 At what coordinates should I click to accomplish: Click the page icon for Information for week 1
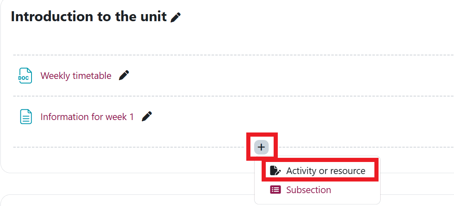pos(26,117)
